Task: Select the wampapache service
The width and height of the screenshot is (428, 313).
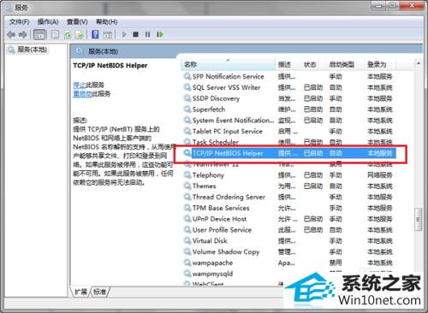Action: [x=288, y=263]
